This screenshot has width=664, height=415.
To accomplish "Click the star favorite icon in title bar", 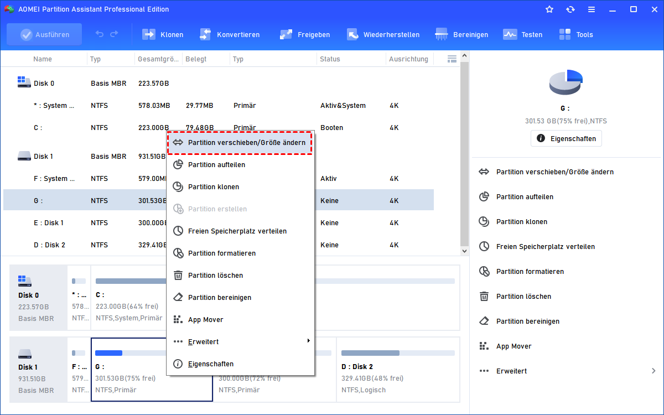I will coord(549,9).
